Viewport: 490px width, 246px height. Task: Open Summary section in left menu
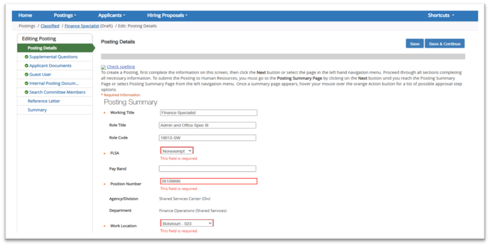point(37,110)
